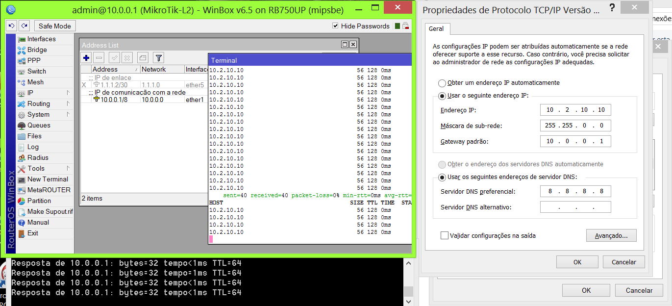This screenshot has width=672, height=306.
Task: Open the Mesh menu
Action: coord(35,82)
